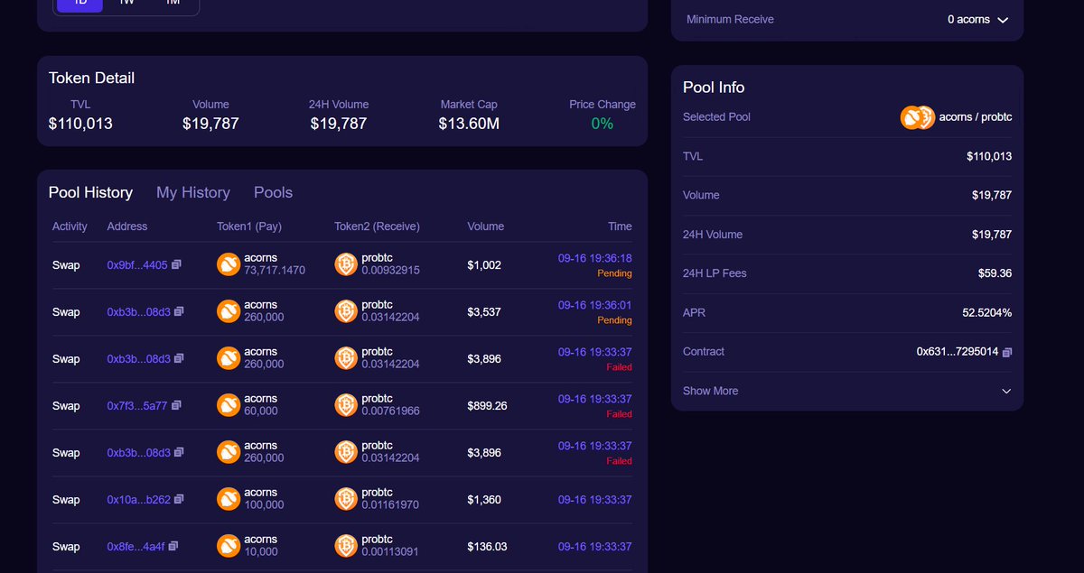The width and height of the screenshot is (1084, 573).
Task: Select the 1D chart interval toggle
Action: 79,3
